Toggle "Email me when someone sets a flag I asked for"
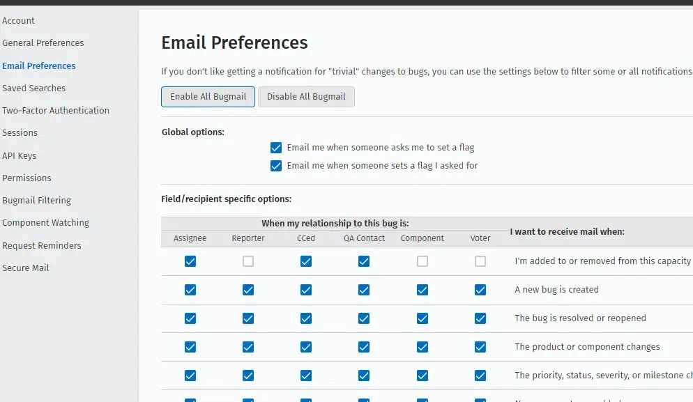This screenshot has width=693, height=402. [276, 166]
